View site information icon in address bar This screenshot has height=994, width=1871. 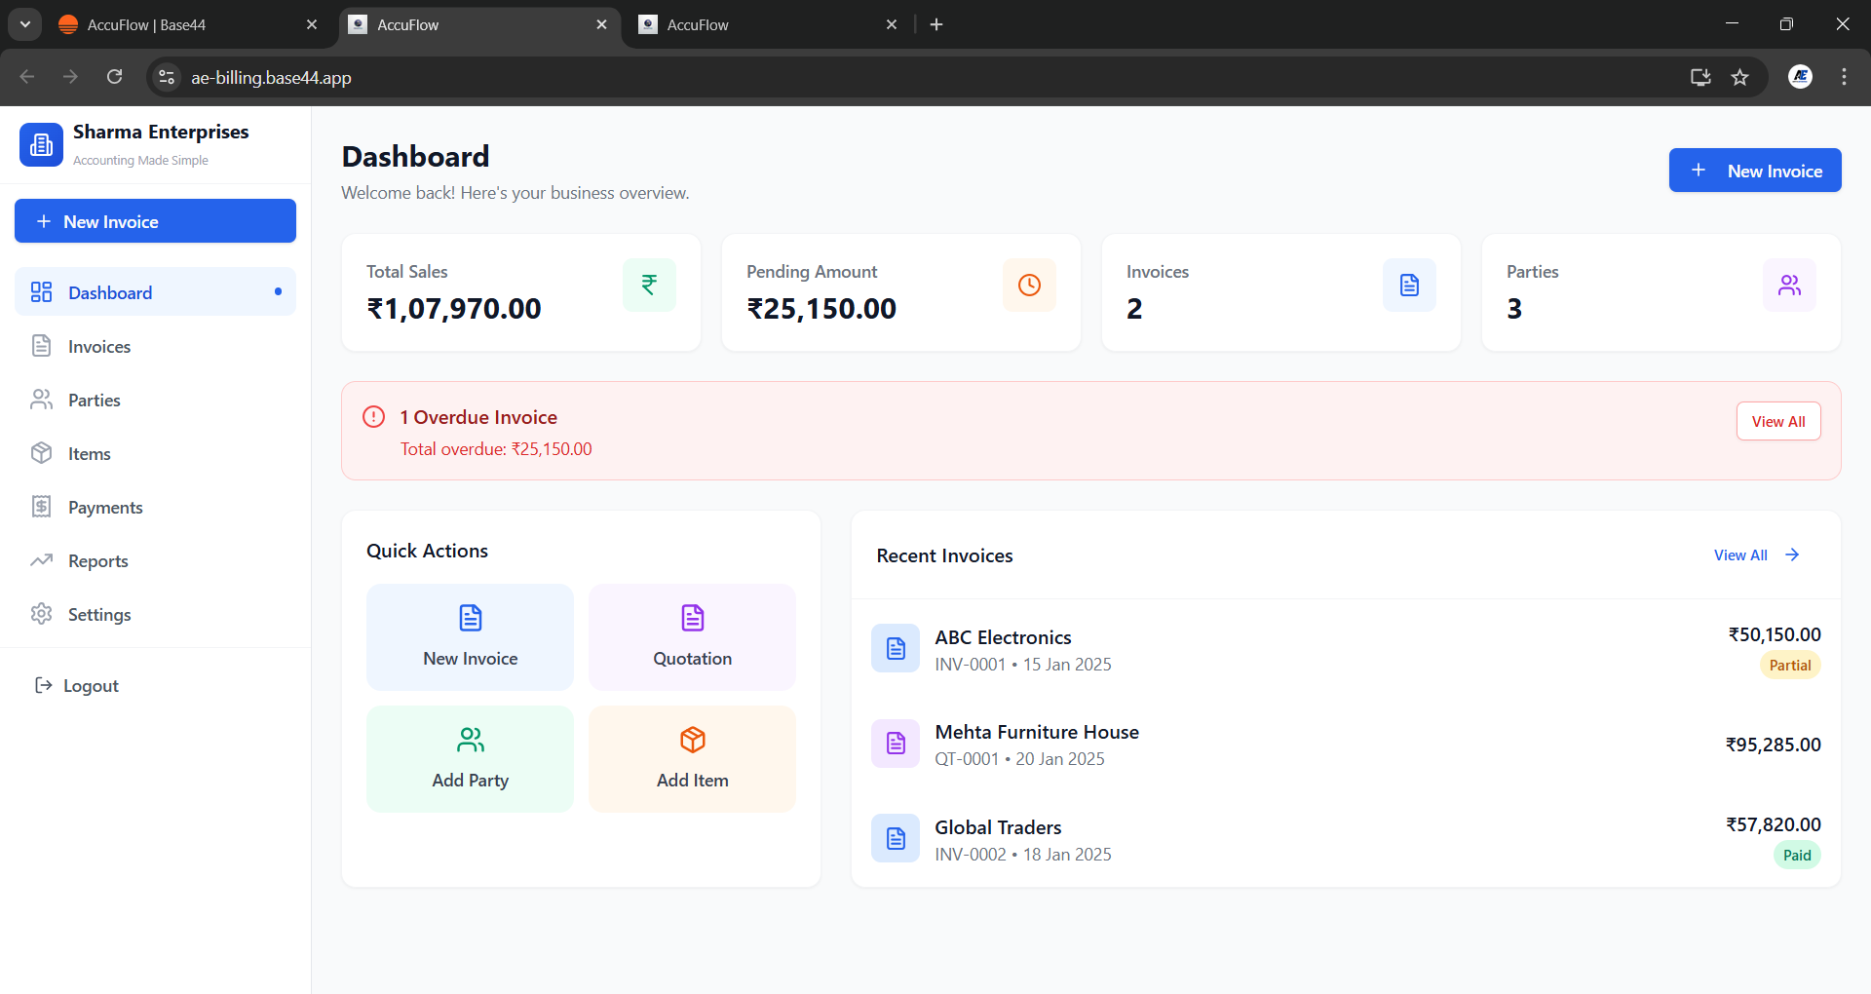[167, 77]
